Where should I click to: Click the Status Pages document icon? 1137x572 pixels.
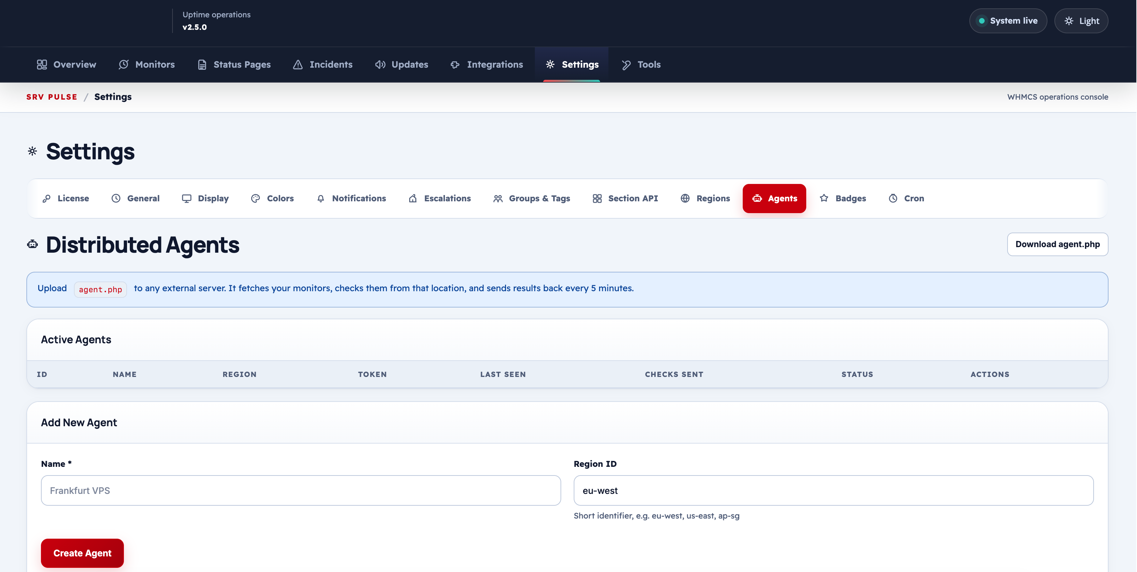(202, 65)
